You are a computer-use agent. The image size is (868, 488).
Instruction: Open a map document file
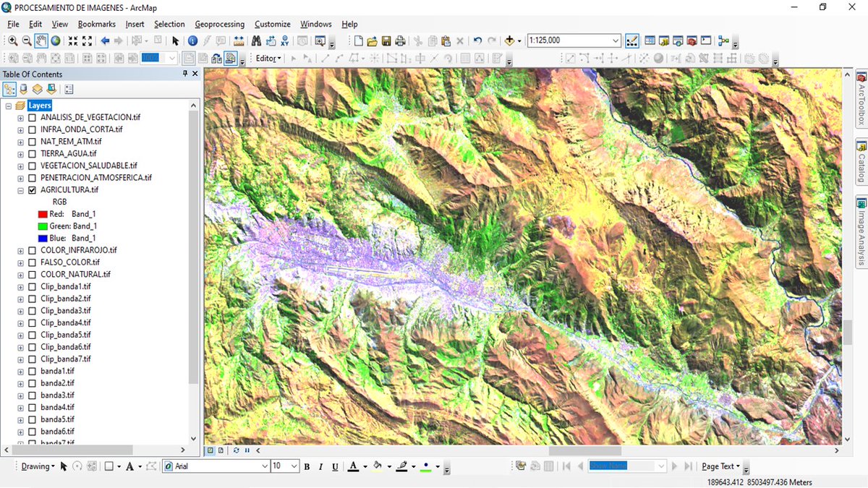pos(372,40)
